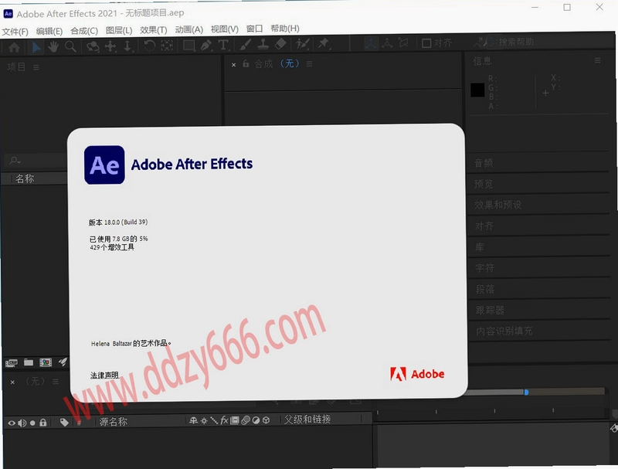Click the 搜索帮助 search field
Viewport: 618px width, 469px height.
(x=514, y=42)
